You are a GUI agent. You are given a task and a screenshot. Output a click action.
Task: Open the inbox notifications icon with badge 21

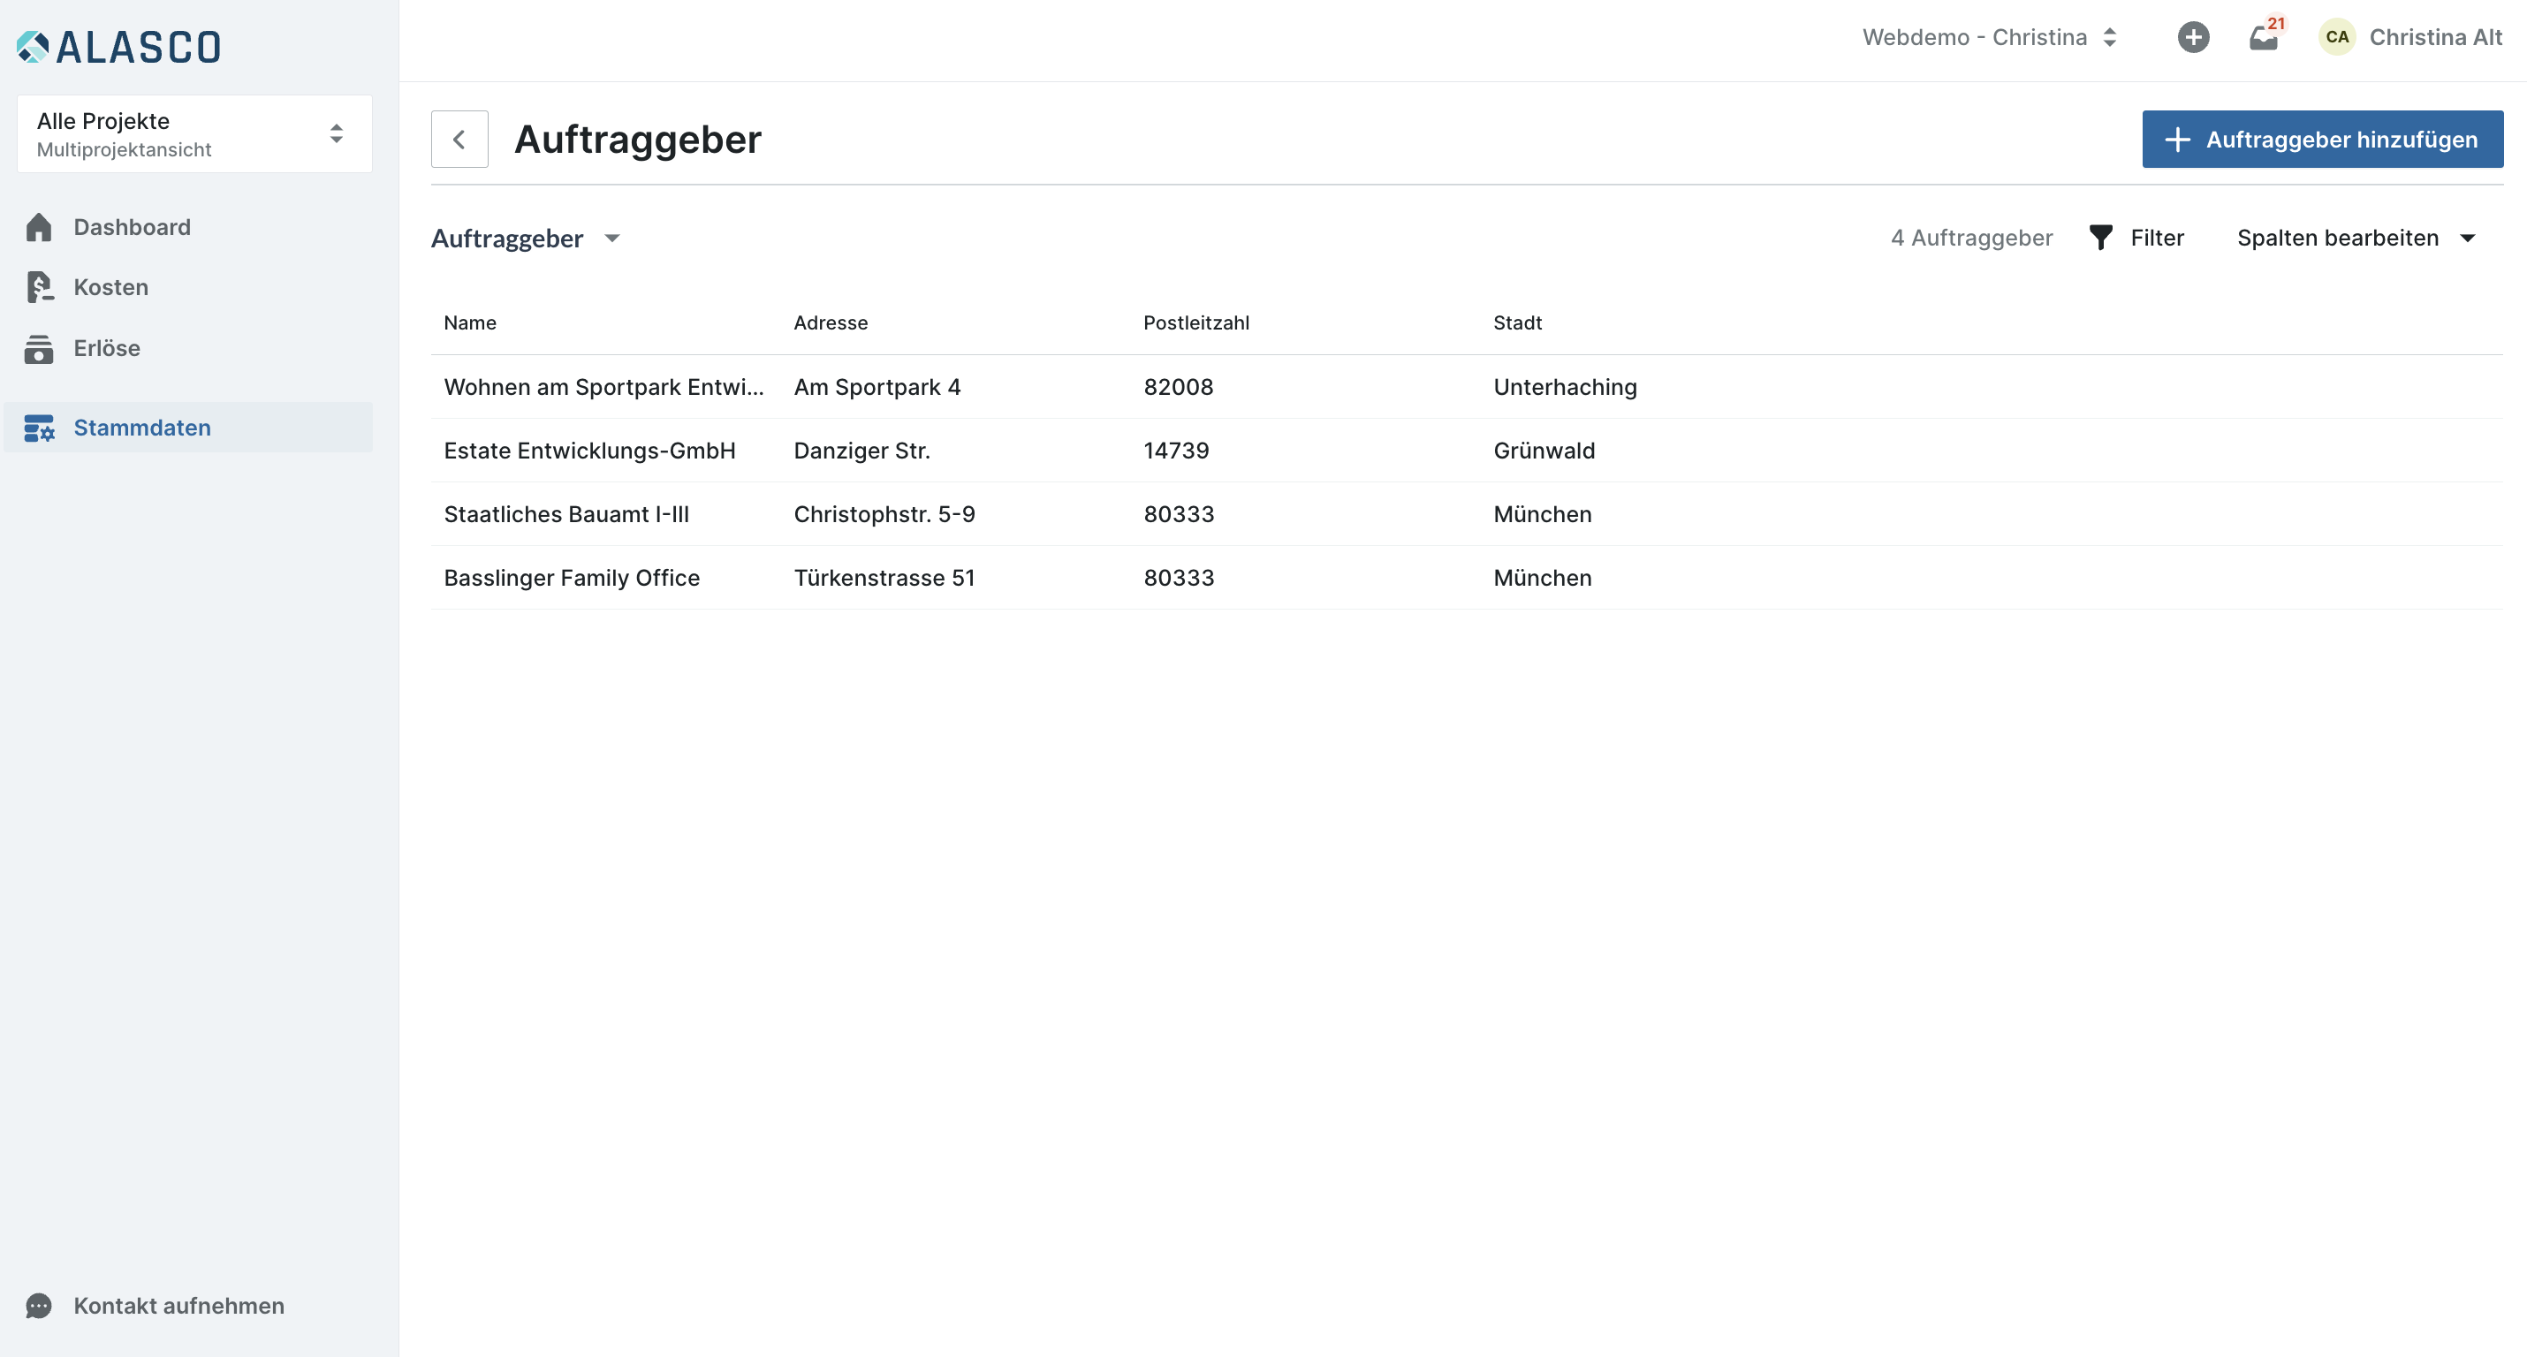(2264, 37)
